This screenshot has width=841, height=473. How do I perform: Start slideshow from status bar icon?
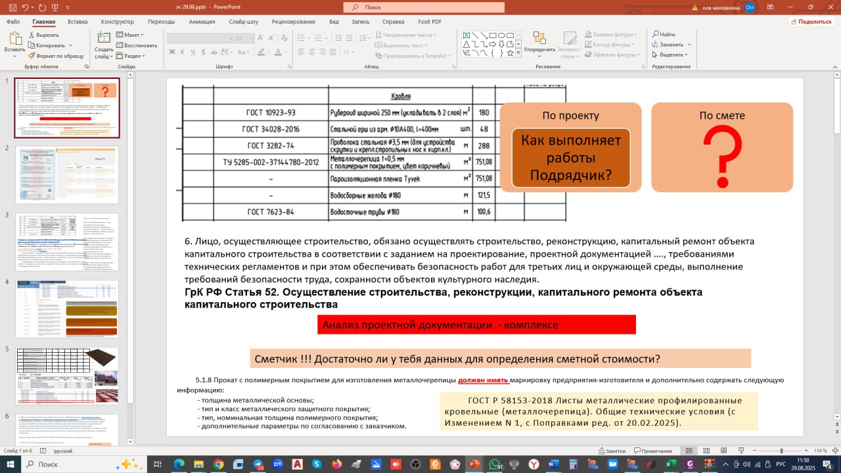[x=740, y=451]
